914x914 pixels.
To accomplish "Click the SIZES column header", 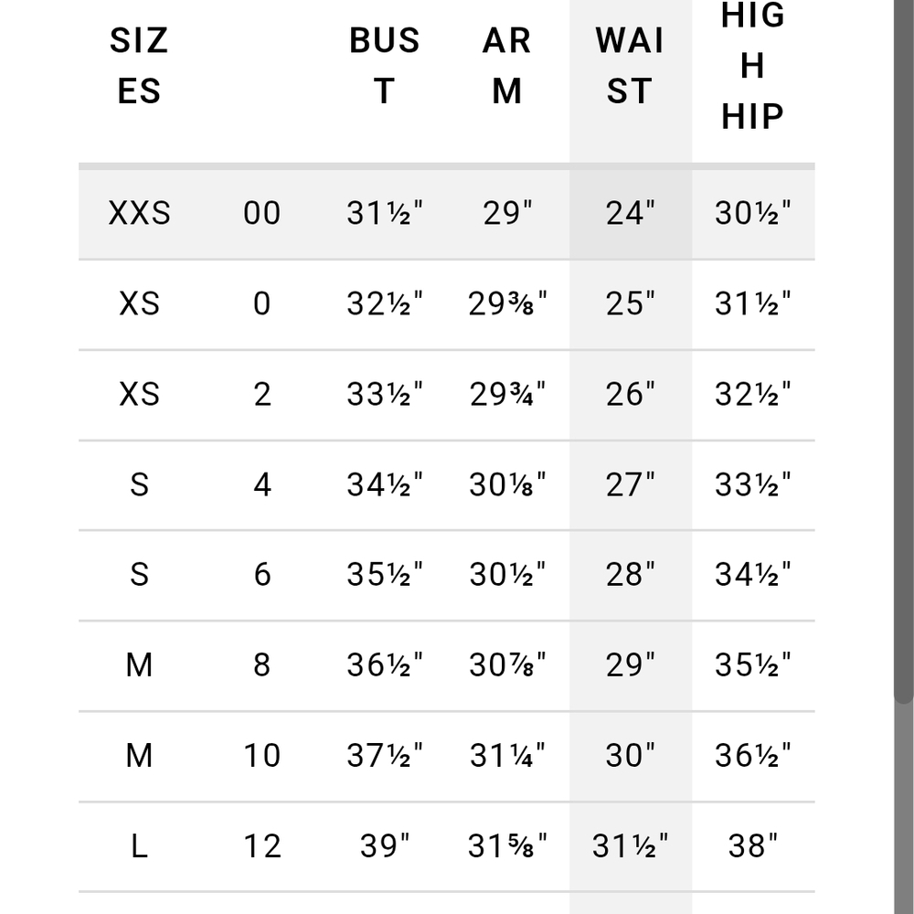I will point(139,66).
